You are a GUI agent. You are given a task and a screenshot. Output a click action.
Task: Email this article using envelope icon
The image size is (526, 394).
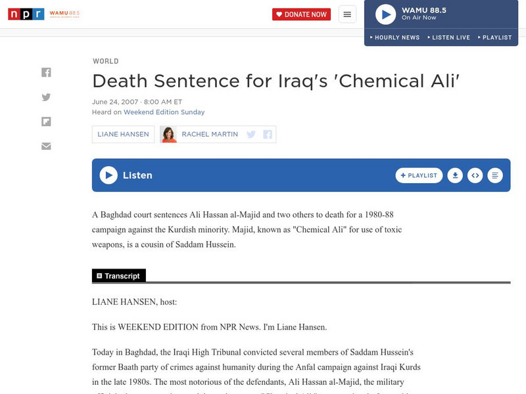(x=46, y=146)
